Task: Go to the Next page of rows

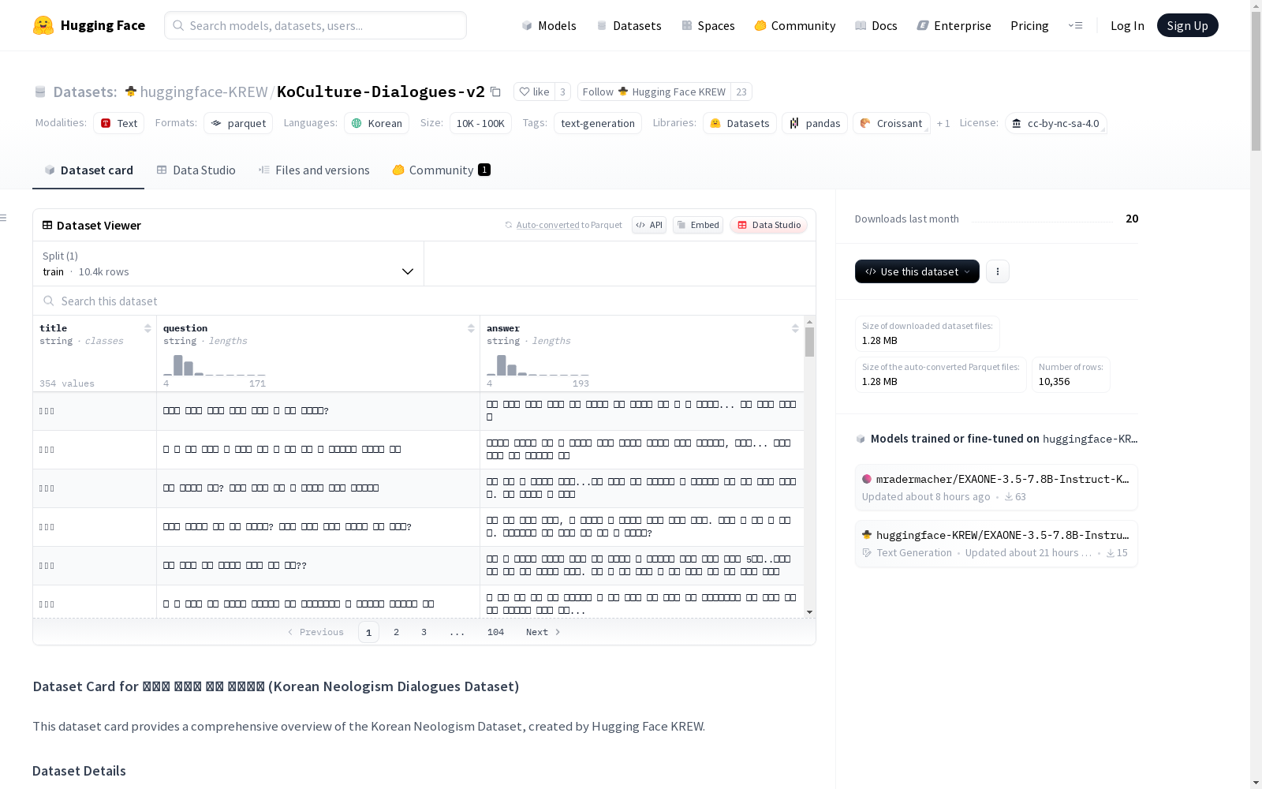Action: [x=543, y=632]
